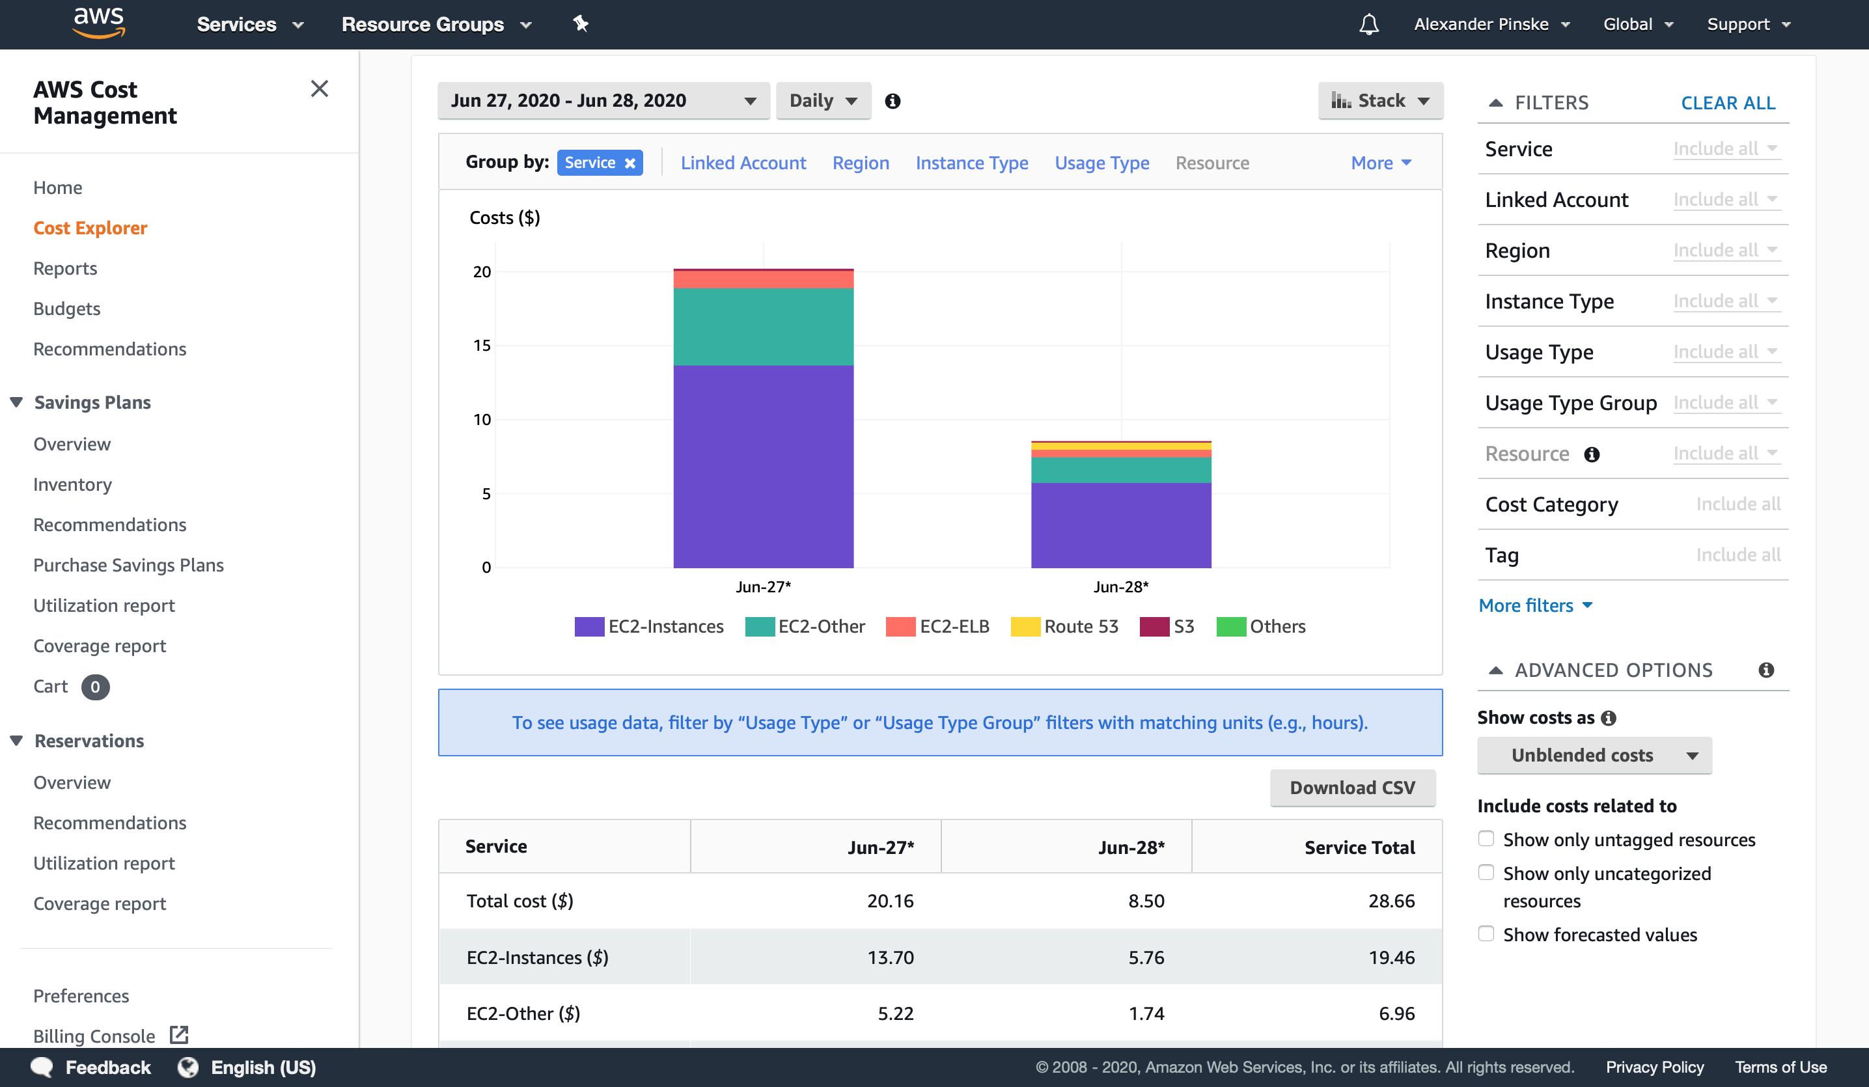Click CLEAR ALL filters
The width and height of the screenshot is (1869, 1087).
(x=1727, y=103)
